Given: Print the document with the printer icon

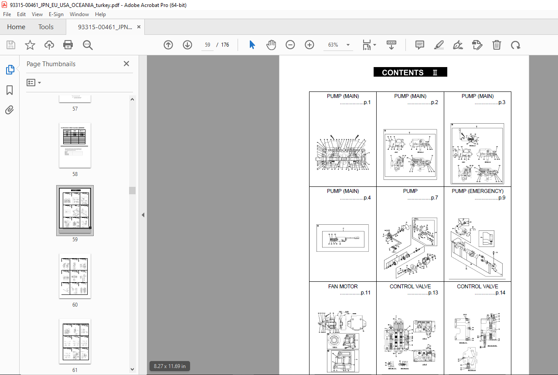Looking at the screenshot, I should (x=68, y=45).
